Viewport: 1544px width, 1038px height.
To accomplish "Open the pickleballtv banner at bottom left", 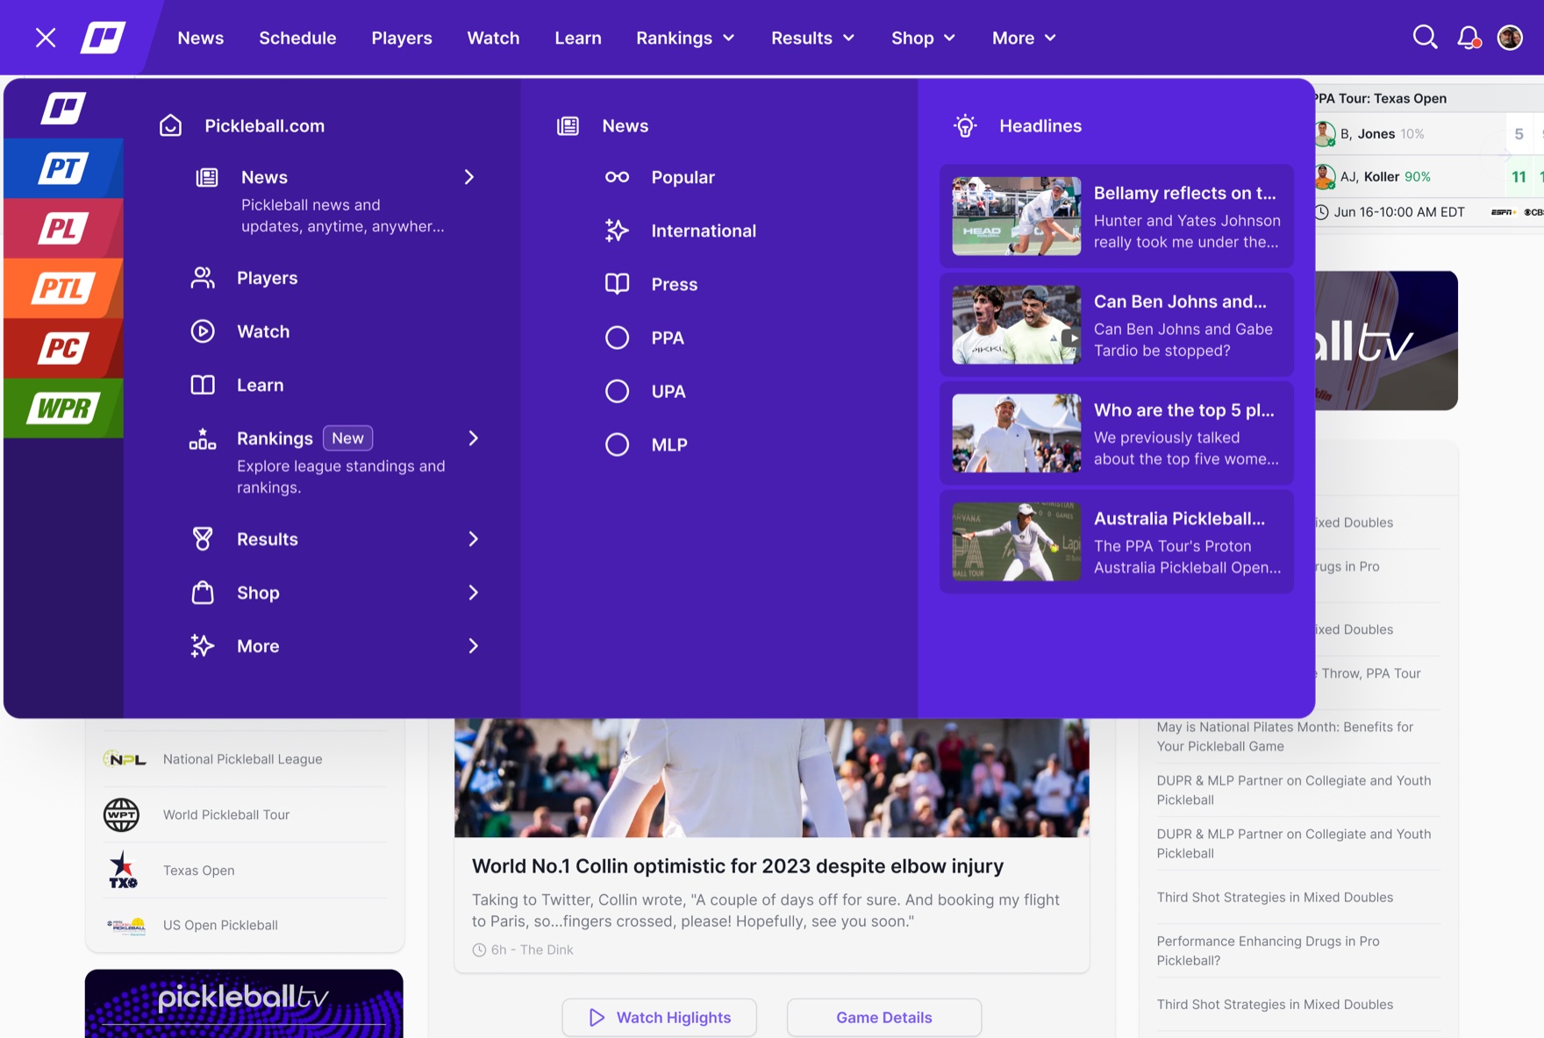I will 244,1003.
